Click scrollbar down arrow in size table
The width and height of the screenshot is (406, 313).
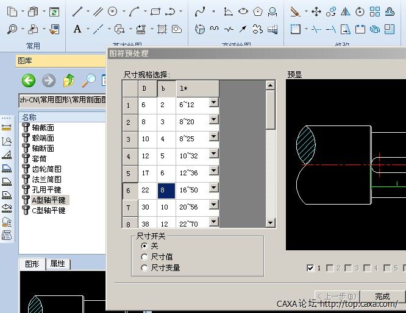tap(271, 223)
